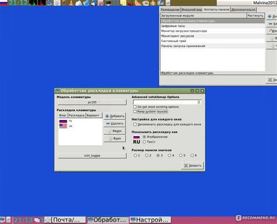Click the 'Добавить' layout button
The image size is (277, 224).
[115, 116]
